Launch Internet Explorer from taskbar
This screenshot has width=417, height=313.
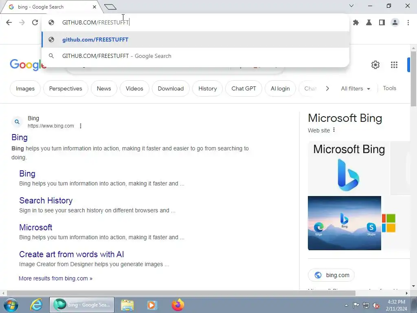coord(36,305)
